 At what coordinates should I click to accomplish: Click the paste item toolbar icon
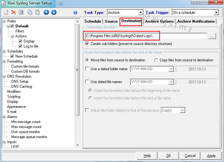click(x=37, y=12)
